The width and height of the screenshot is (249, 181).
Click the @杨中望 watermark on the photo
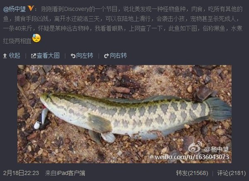217,149
